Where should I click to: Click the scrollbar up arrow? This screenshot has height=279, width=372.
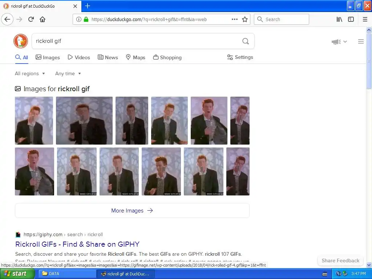point(369,30)
